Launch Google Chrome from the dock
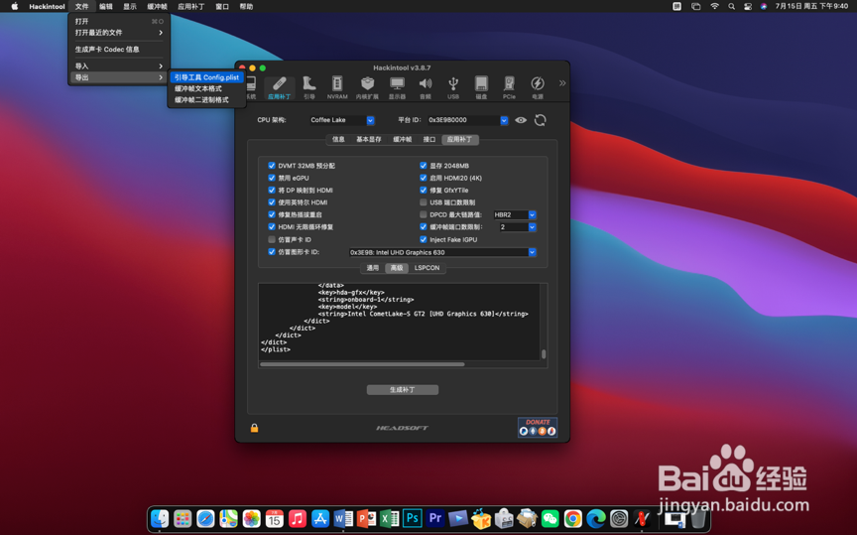This screenshot has height=535, width=857. tap(572, 518)
